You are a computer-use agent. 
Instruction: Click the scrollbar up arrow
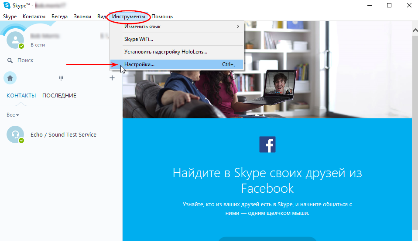[x=415, y=30]
